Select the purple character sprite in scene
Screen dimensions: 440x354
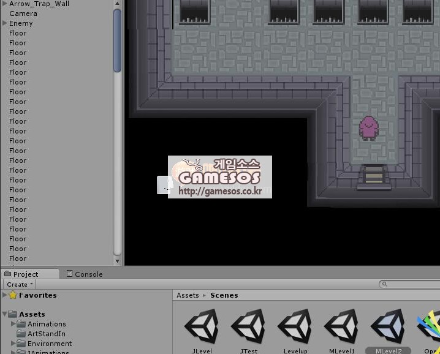tap(369, 128)
